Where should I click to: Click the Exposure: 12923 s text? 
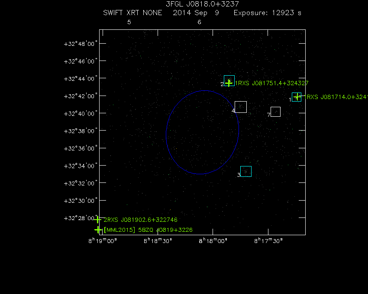(267, 13)
